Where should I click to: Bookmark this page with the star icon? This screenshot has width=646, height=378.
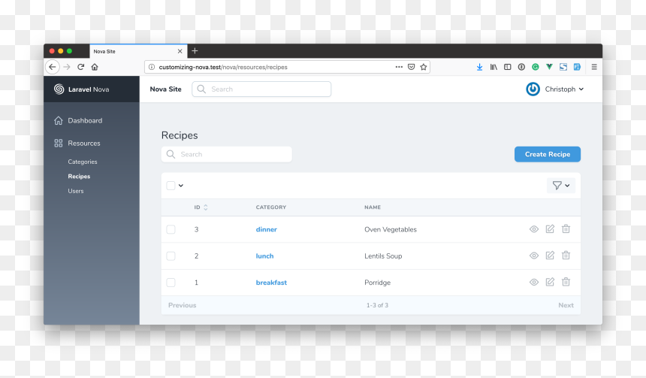pyautogui.click(x=424, y=67)
